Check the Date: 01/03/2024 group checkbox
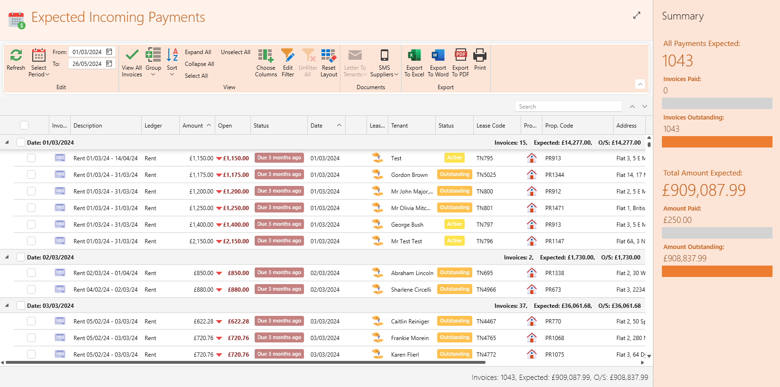 coord(21,142)
